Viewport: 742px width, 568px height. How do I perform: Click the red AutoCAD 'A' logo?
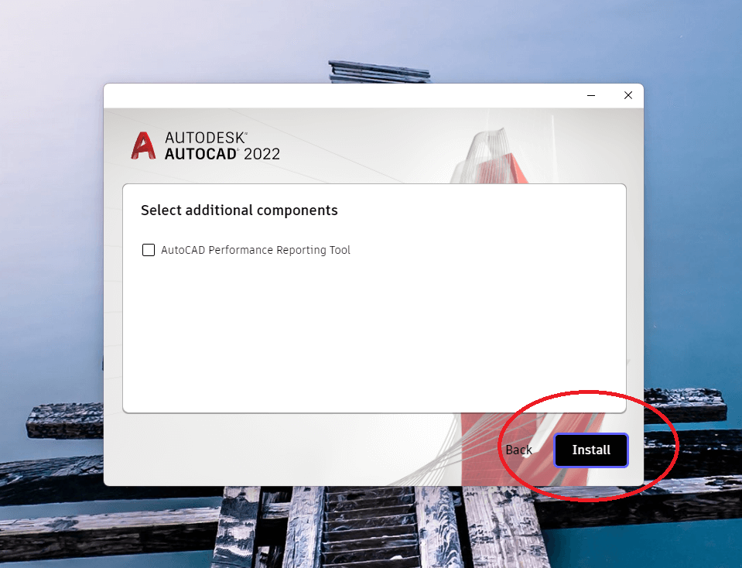coord(143,145)
